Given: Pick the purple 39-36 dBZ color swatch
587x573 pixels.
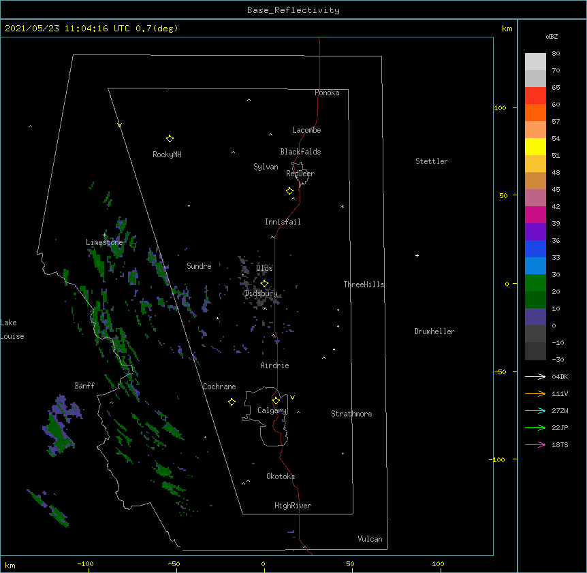Looking at the screenshot, I should pyautogui.click(x=535, y=232).
